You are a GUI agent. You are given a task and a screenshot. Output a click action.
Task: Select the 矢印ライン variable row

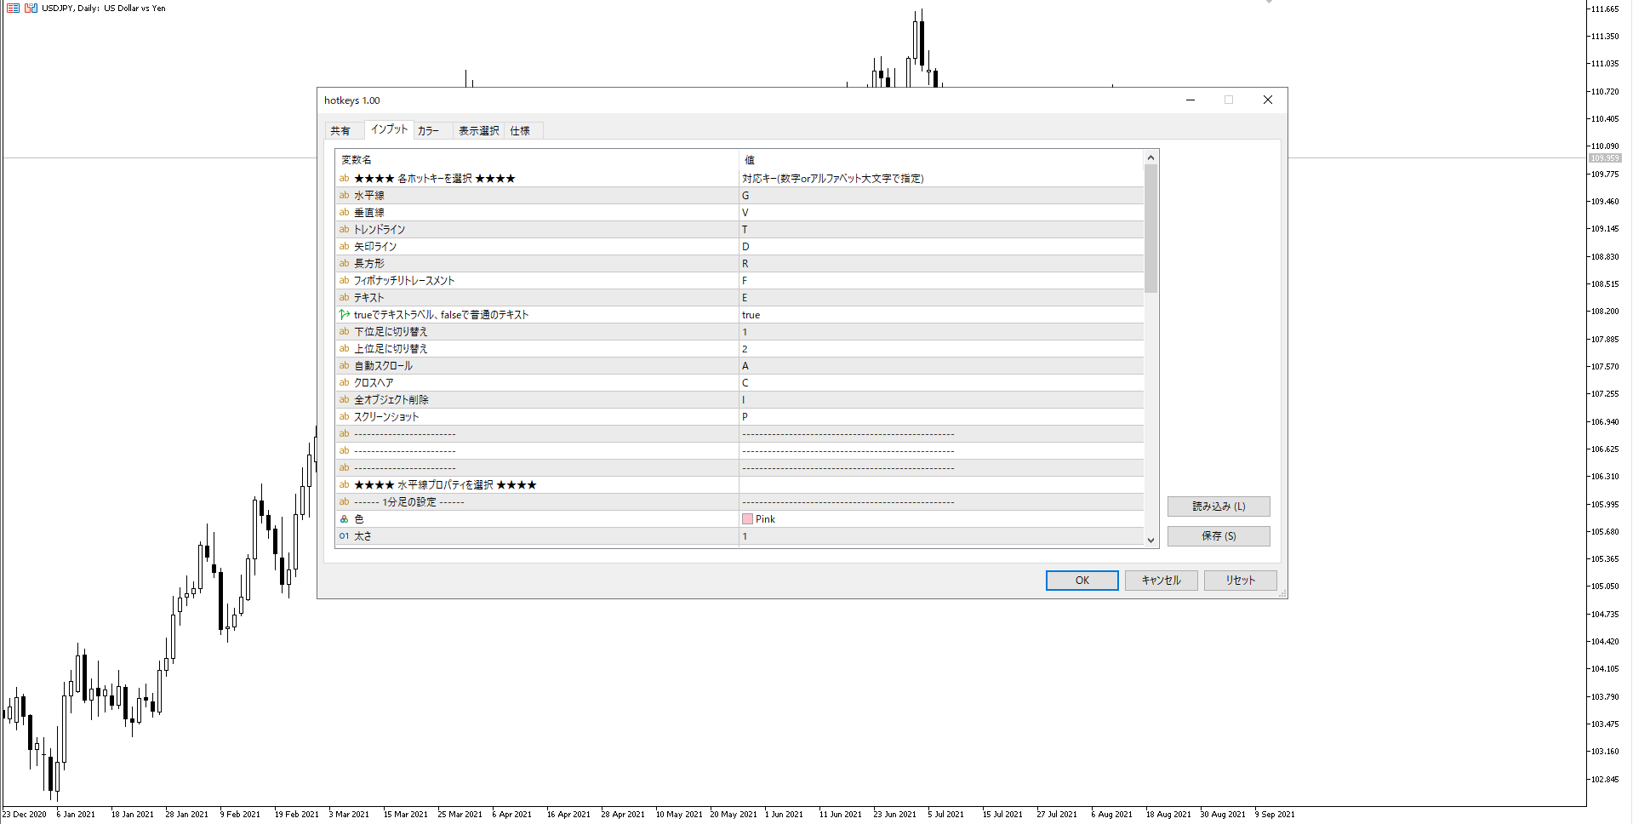(x=537, y=247)
